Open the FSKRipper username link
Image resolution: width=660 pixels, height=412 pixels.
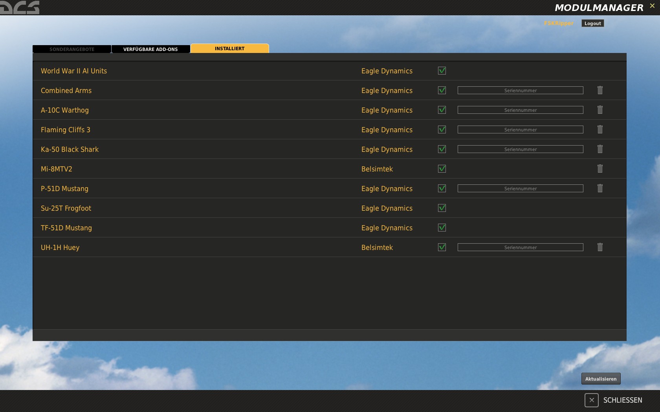(x=559, y=23)
